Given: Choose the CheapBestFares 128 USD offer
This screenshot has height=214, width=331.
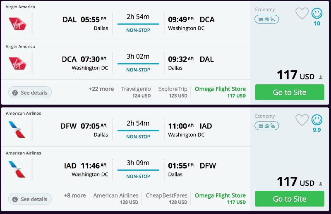Looking at the screenshot, I should pyautogui.click(x=166, y=199).
